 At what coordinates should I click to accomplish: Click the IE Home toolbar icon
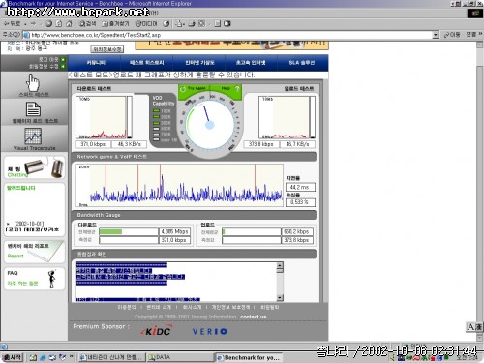click(69, 24)
